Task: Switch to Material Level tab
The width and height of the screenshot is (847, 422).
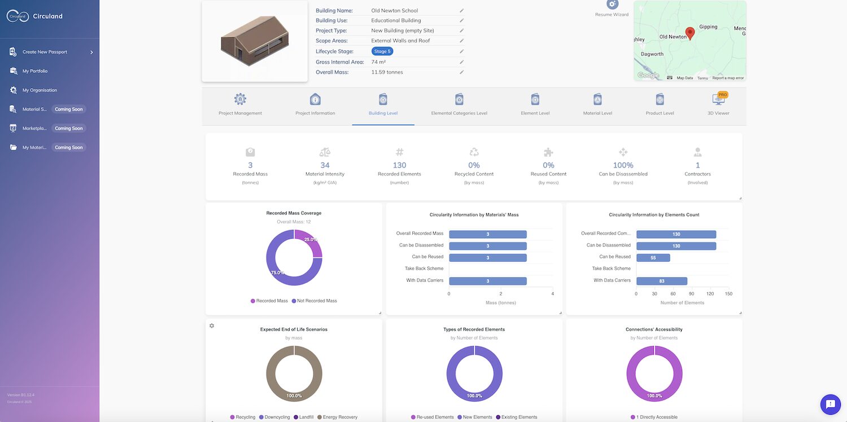Action: click(597, 105)
